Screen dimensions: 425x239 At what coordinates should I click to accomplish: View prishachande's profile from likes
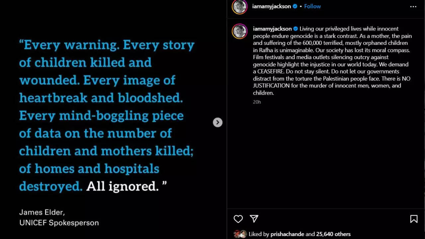pyautogui.click(x=287, y=234)
